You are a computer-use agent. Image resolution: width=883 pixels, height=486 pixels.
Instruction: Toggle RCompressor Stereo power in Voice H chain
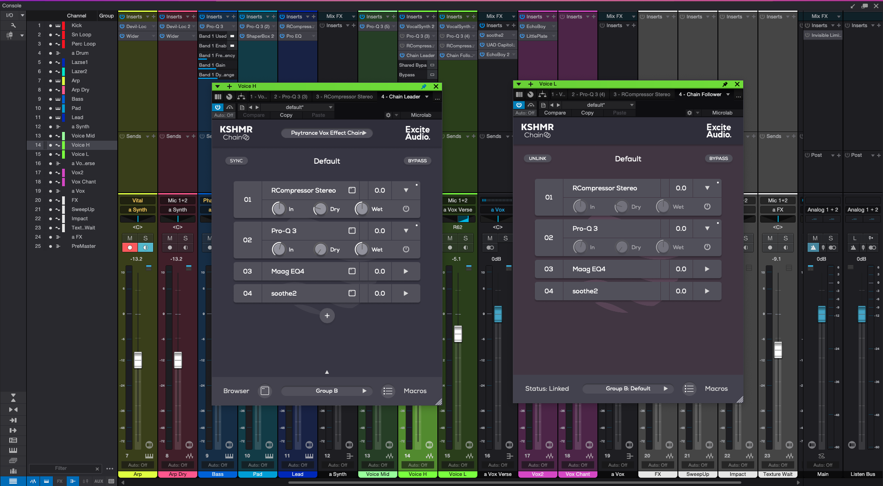(x=406, y=209)
